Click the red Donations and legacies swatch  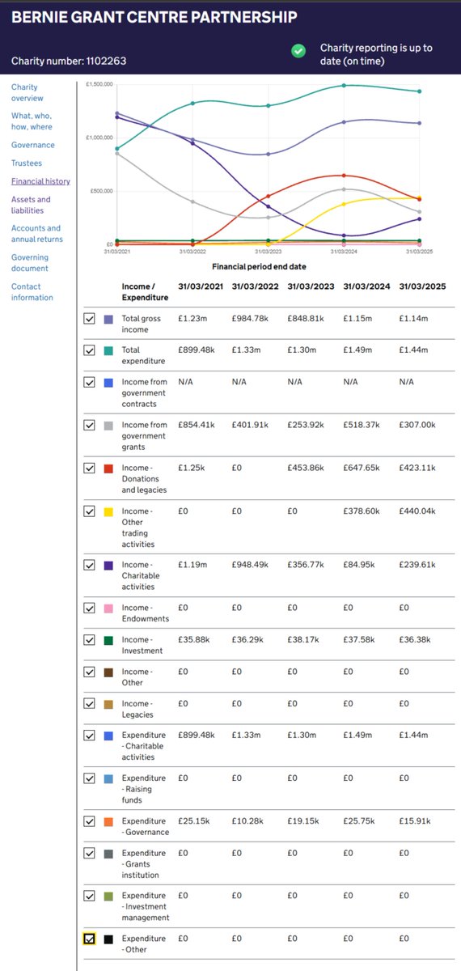(x=108, y=468)
